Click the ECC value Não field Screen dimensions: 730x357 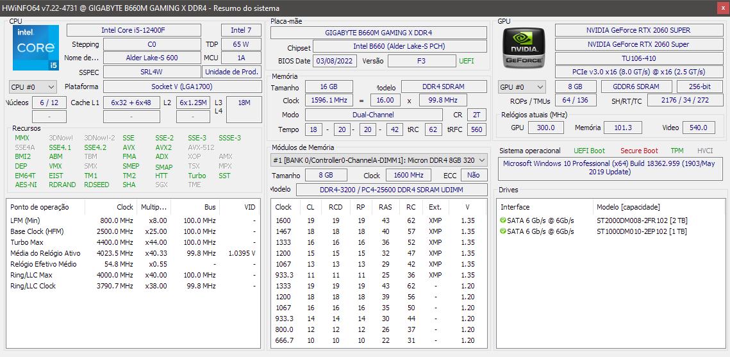click(474, 175)
